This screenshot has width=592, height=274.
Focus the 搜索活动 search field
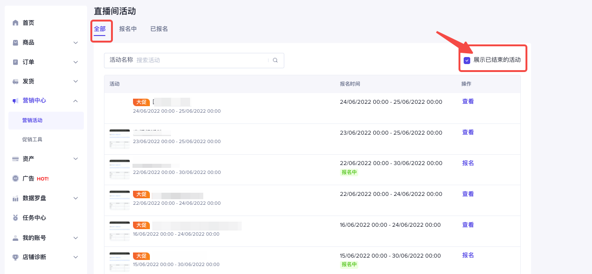[x=201, y=60]
